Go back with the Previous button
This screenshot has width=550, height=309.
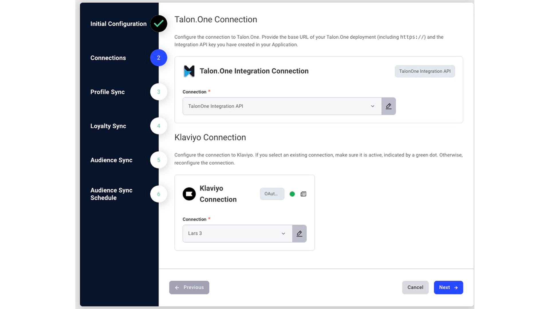(189, 287)
